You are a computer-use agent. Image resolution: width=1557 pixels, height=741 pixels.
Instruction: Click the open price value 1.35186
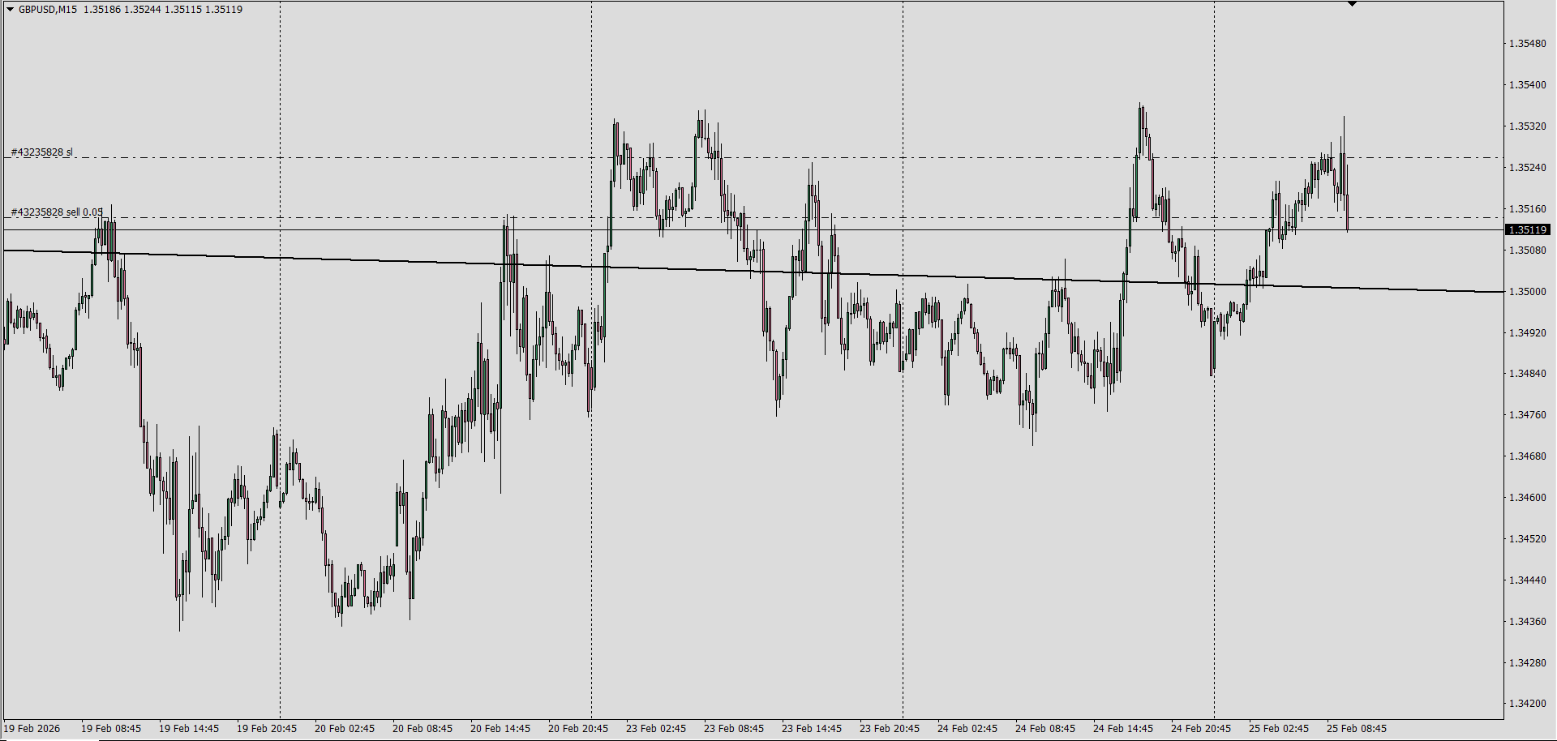(x=101, y=10)
